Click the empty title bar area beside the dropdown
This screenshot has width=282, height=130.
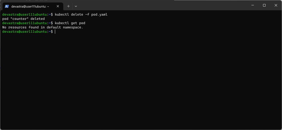[162, 5]
